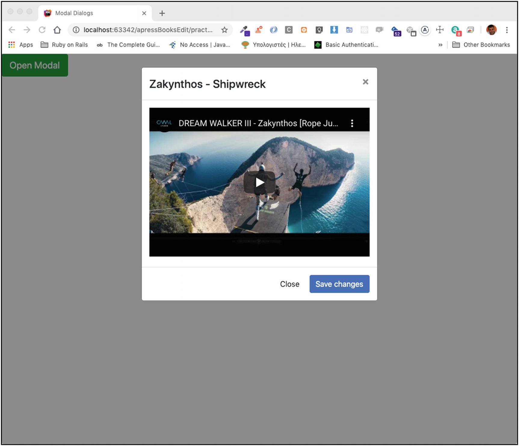Click the browser home icon
Screen dimensions: 519x446
(x=57, y=30)
